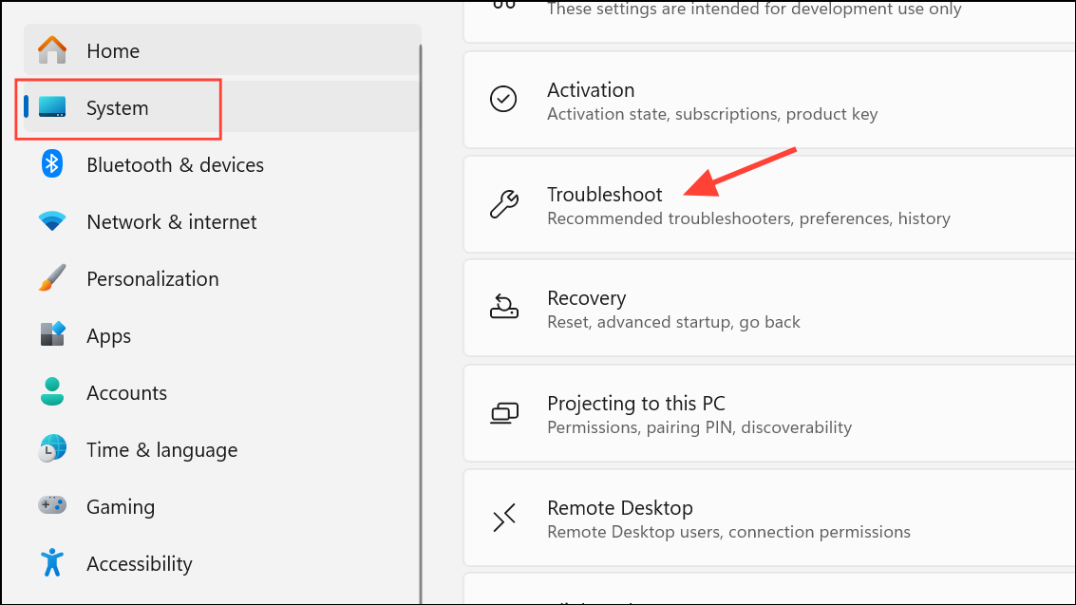1076x605 pixels.
Task: Select the Apps icon in sidebar
Action: pyautogui.click(x=52, y=335)
